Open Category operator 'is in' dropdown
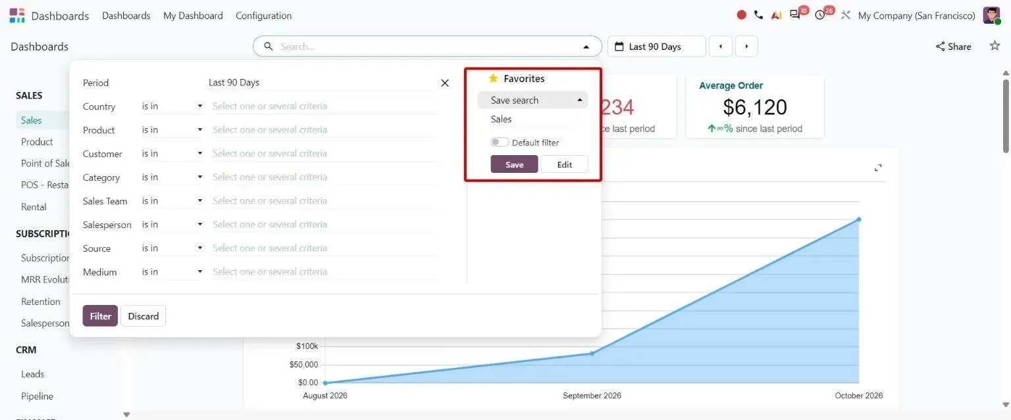 pyautogui.click(x=172, y=177)
